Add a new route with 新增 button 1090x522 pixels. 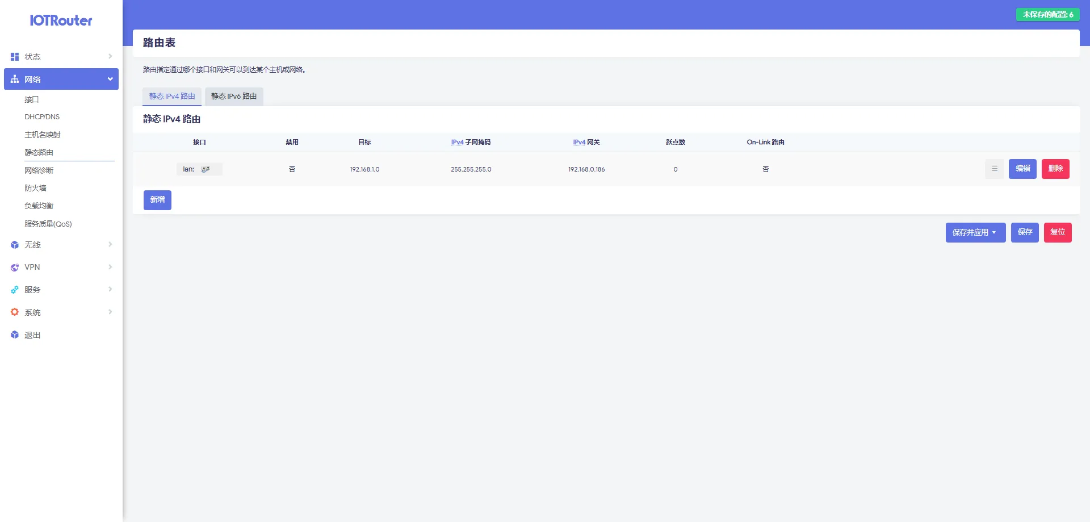[x=157, y=200]
